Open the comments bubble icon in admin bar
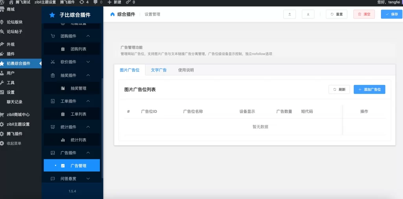The width and height of the screenshot is (403, 199). pyautogui.click(x=96, y=2)
